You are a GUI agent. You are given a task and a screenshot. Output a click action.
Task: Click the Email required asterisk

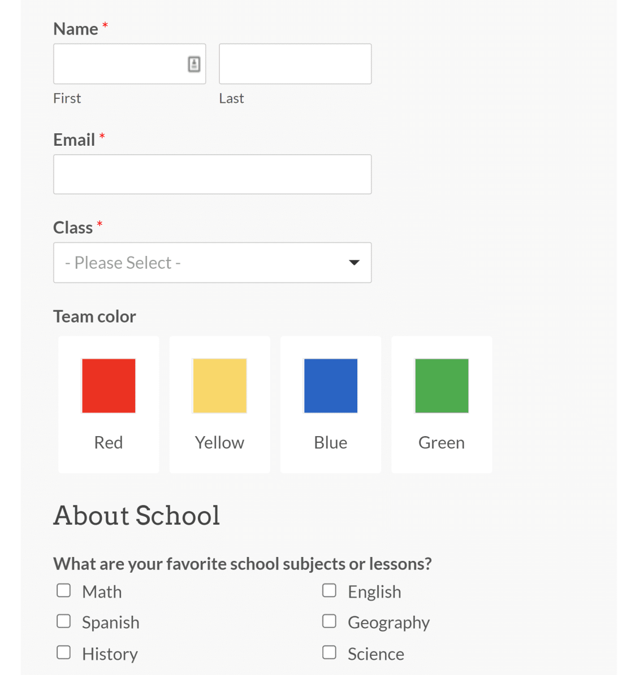102,137
